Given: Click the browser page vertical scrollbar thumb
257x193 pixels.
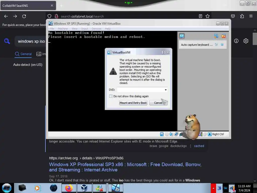Looking at the screenshot, I should (255, 39).
